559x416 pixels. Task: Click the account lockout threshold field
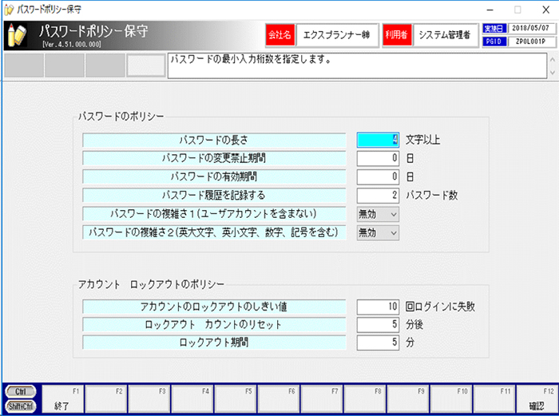pyautogui.click(x=378, y=307)
